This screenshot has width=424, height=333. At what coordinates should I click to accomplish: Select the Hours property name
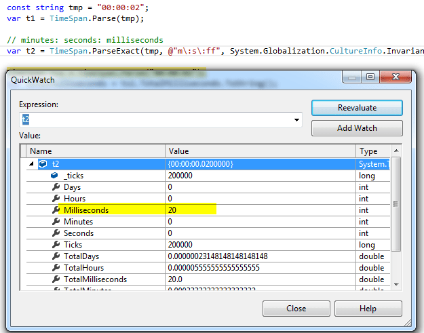[75, 199]
